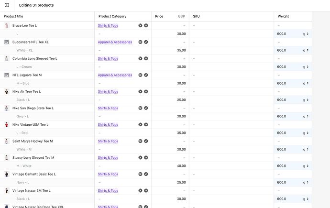
Task: Confirm category for Columbia Long Sleeved Tee L
Action: click(x=146, y=58)
